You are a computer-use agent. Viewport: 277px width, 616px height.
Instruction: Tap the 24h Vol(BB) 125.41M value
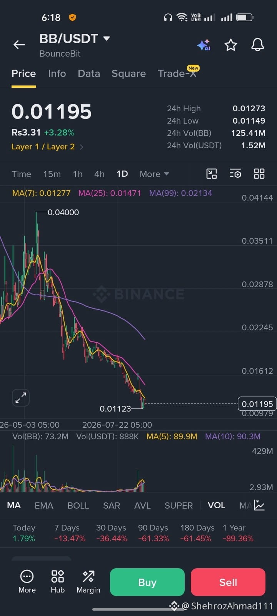pos(248,133)
